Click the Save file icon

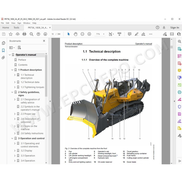pos(4,34)
